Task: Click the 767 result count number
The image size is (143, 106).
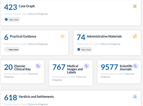Action: (x=59, y=67)
